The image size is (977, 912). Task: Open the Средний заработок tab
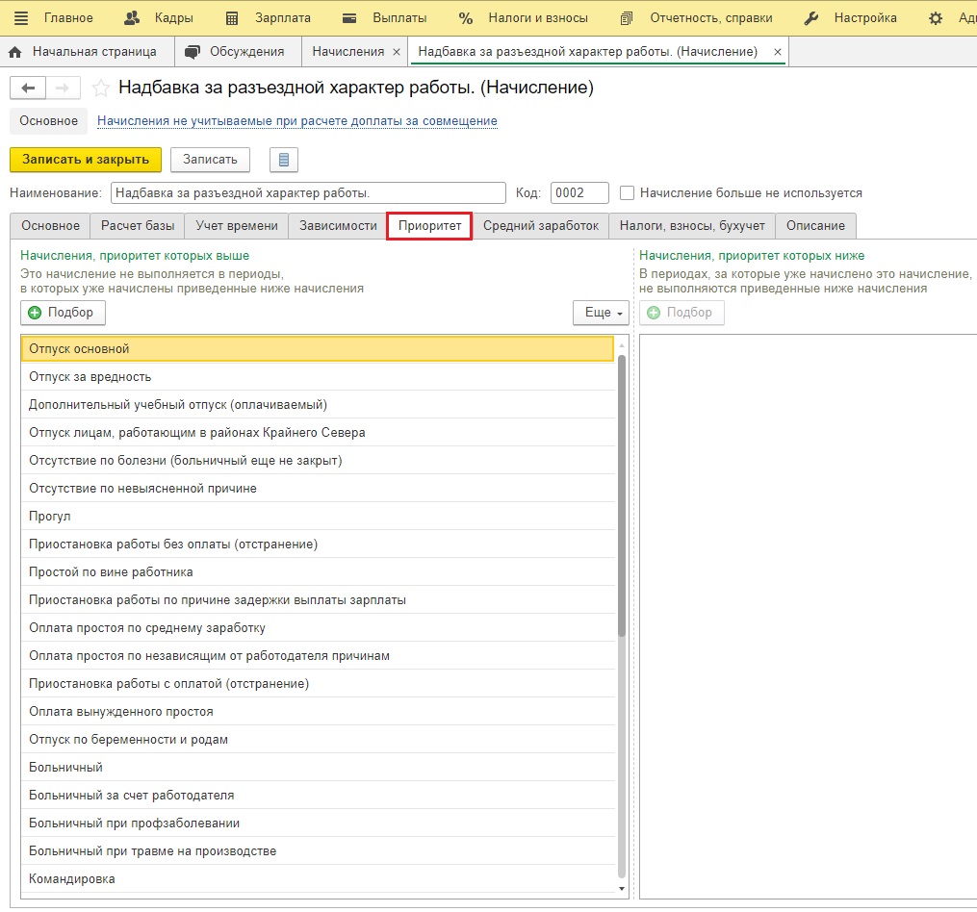(x=541, y=225)
